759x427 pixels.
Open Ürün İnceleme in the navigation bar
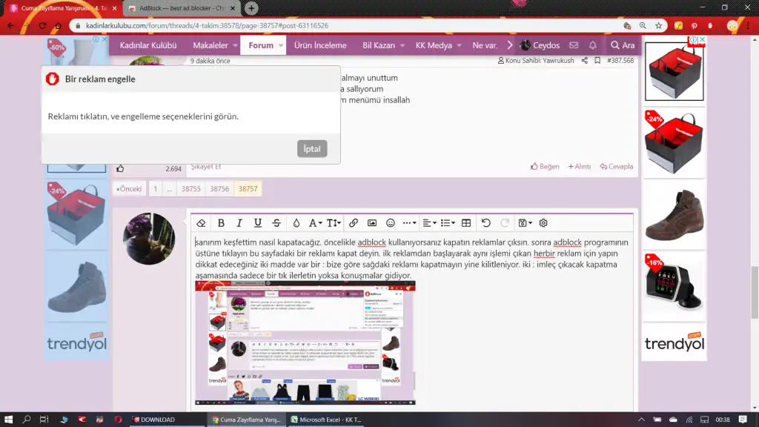tap(320, 45)
